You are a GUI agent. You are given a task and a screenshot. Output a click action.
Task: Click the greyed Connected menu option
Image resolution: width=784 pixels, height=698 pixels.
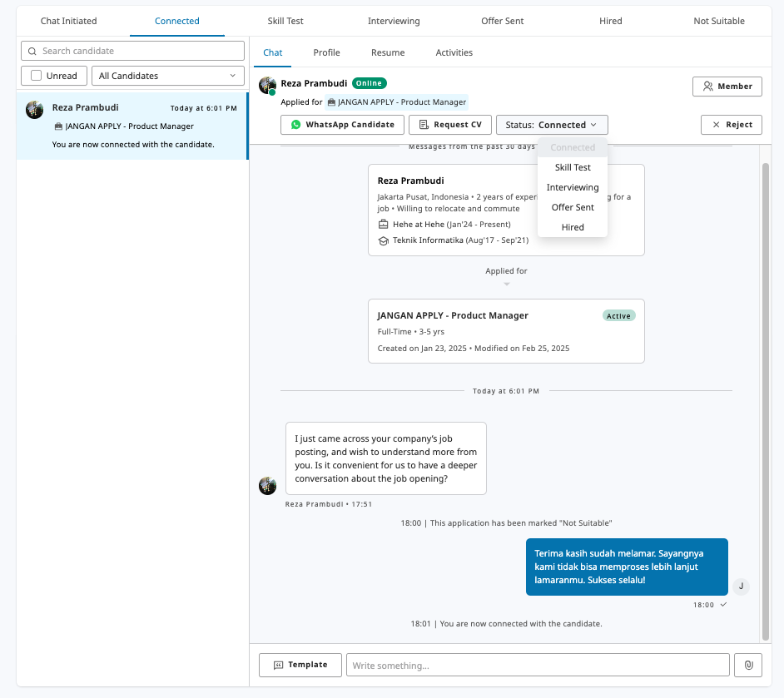click(573, 147)
